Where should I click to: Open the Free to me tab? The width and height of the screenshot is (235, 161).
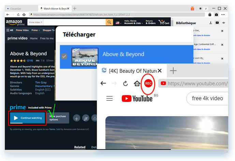tap(47, 38)
